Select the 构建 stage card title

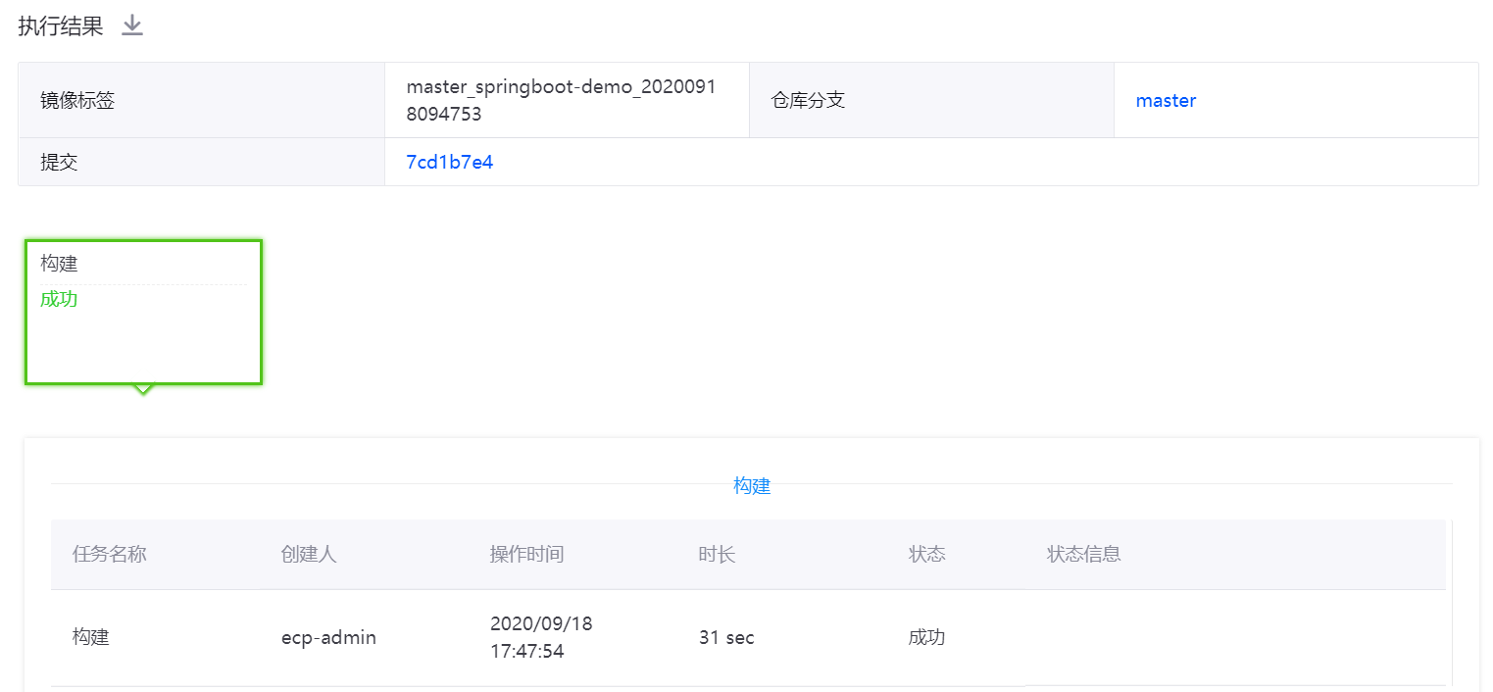[x=59, y=264]
